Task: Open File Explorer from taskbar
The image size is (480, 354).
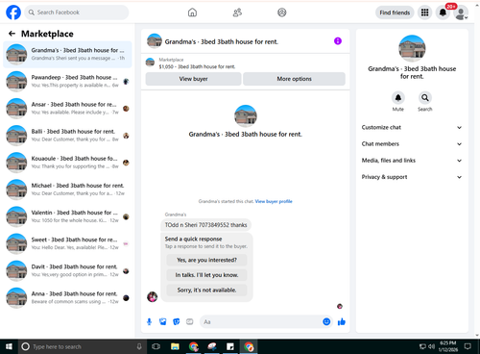Action: tap(175, 346)
